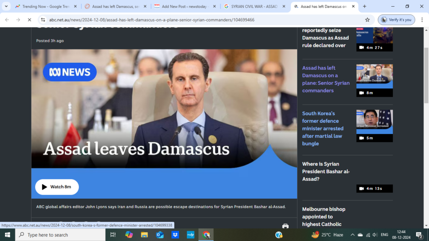429x241 pixels.
Task: Switch to the second tab, Assad has left Damascus
Action: pos(116,6)
